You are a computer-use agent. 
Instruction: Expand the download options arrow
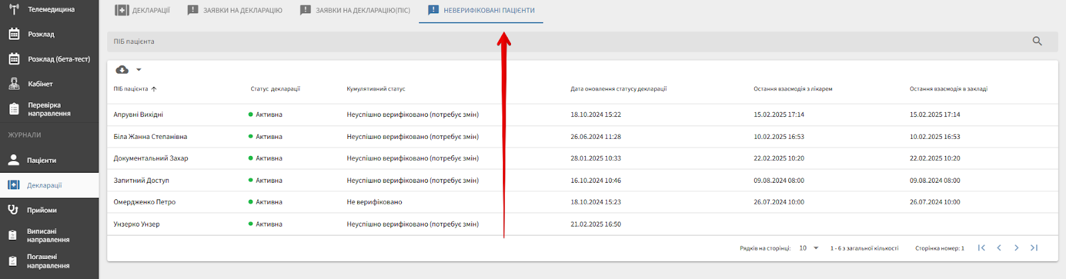[x=139, y=70]
